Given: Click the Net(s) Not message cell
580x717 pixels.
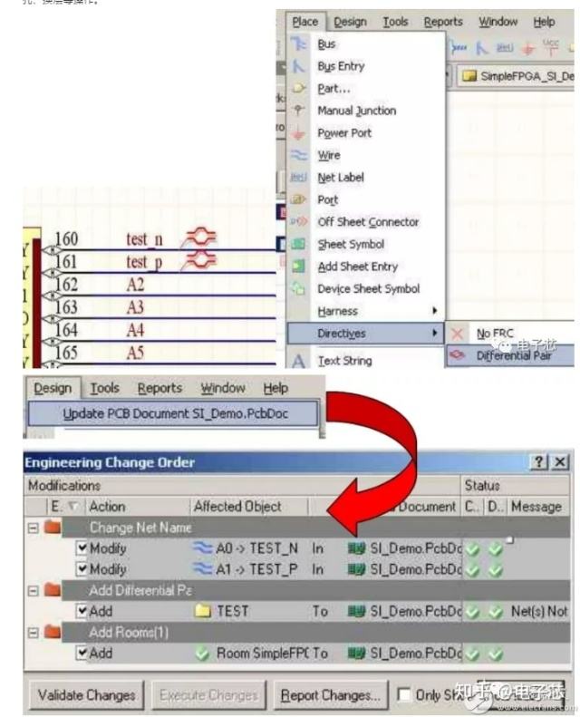Looking at the screenshot, I should click(539, 611).
